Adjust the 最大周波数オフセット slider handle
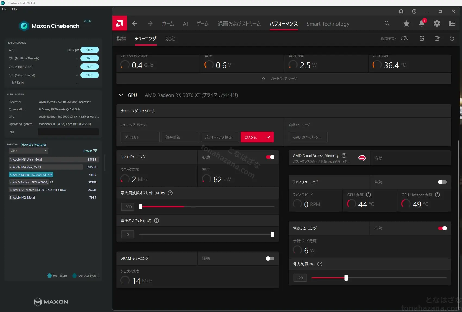Image resolution: width=462 pixels, height=312 pixels. coord(141,207)
